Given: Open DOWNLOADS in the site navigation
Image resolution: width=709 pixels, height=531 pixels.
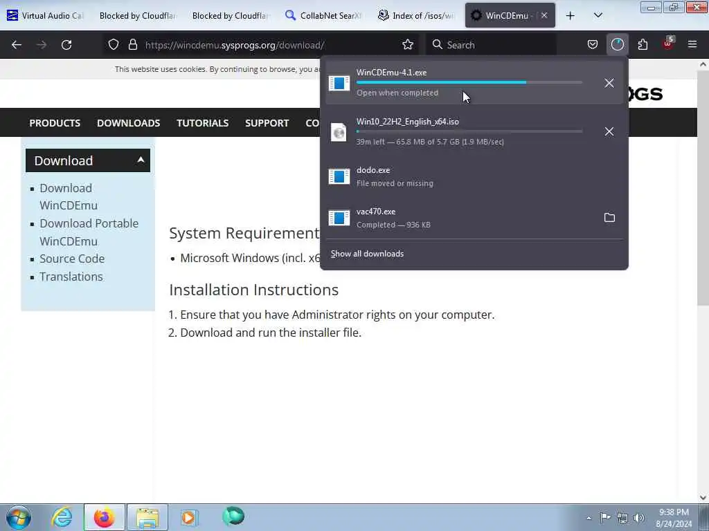Looking at the screenshot, I should [x=128, y=123].
